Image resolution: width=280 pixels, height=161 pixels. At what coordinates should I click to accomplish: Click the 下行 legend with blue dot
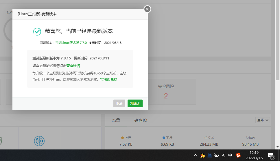click(167, 138)
